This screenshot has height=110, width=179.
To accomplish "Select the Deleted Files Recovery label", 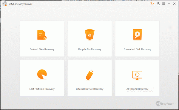I will pos(42,49).
